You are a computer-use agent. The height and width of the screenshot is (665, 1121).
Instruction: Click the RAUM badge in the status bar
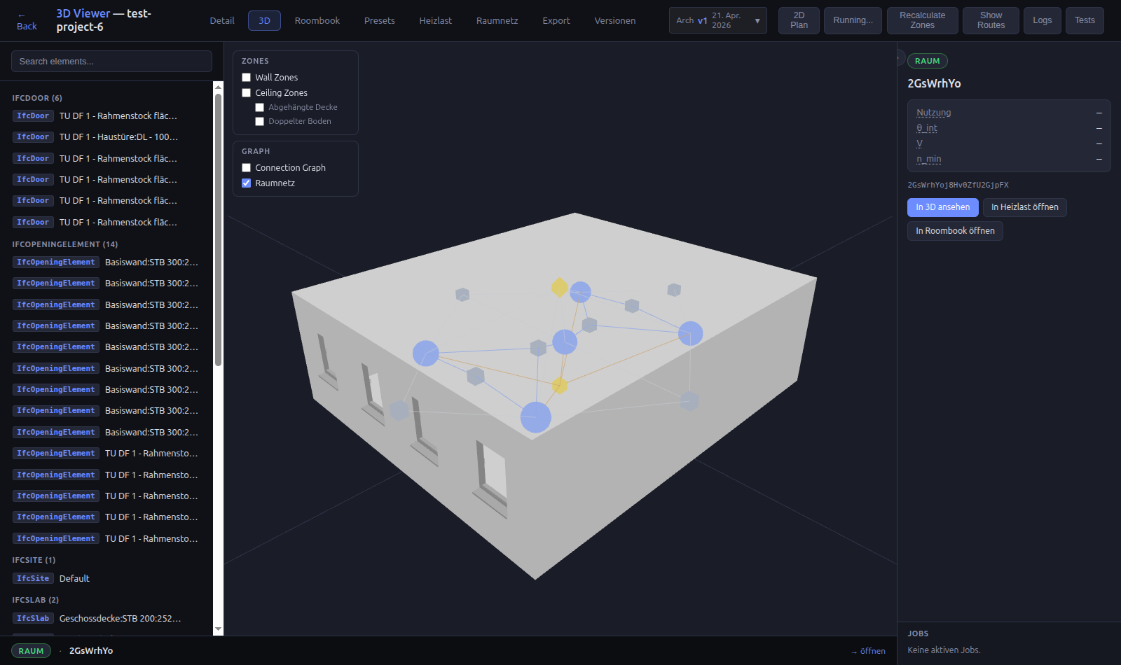pyautogui.click(x=31, y=651)
